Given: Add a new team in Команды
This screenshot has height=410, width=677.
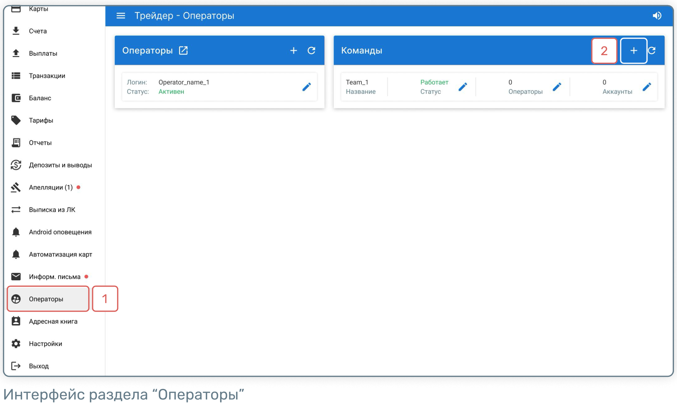Looking at the screenshot, I should 634,51.
